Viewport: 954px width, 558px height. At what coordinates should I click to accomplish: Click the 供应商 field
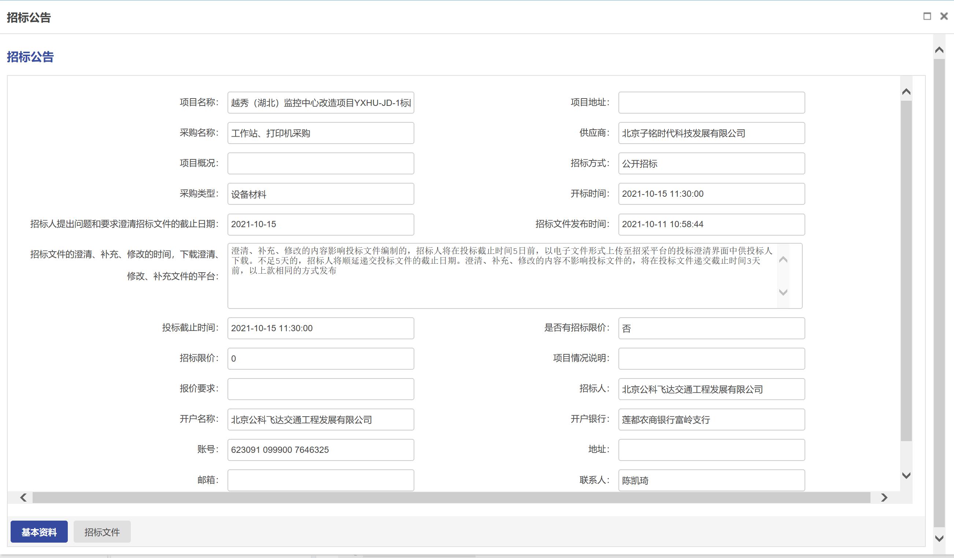tap(711, 133)
